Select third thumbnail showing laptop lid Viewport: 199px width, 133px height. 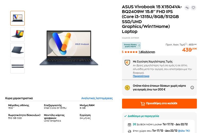(x=18, y=50)
